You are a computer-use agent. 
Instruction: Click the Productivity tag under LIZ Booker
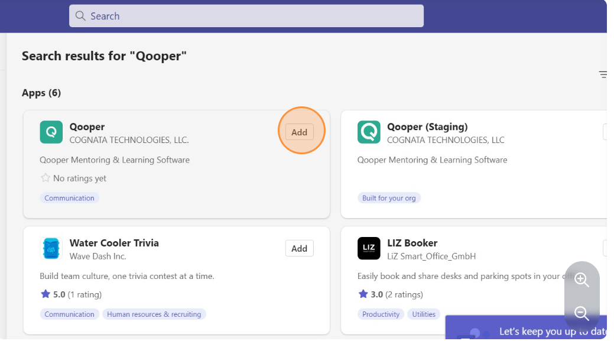coord(381,314)
